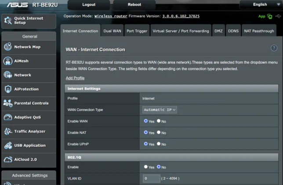Click the Advanced Settings sidebar header
The image size is (283, 185).
[29, 175]
